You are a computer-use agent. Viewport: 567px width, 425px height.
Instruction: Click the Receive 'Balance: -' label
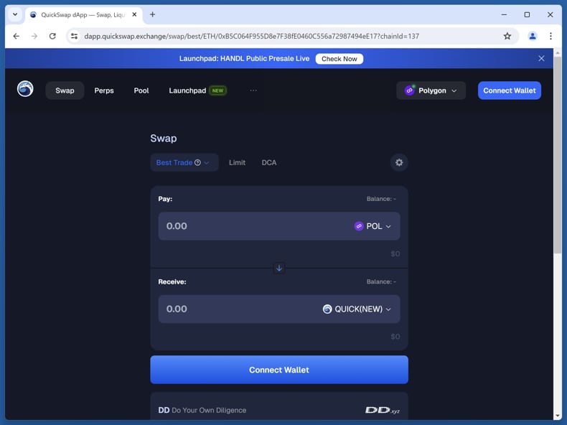click(381, 281)
